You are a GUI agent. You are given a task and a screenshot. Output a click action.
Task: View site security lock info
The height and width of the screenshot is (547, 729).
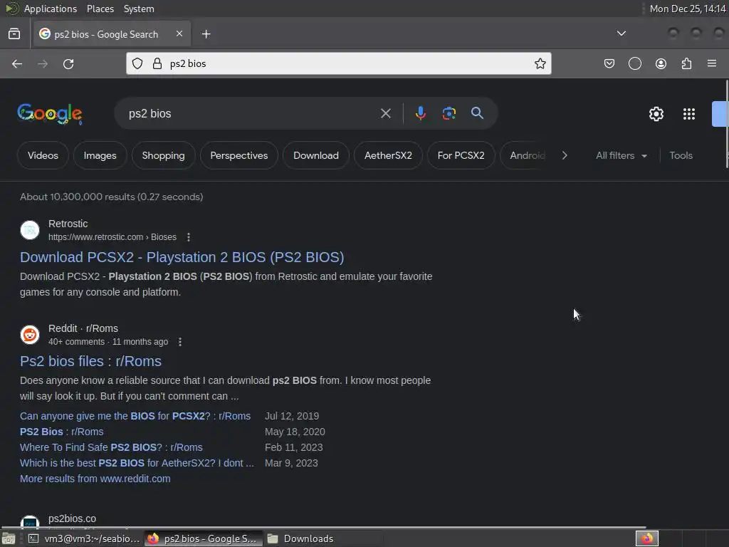(x=157, y=63)
